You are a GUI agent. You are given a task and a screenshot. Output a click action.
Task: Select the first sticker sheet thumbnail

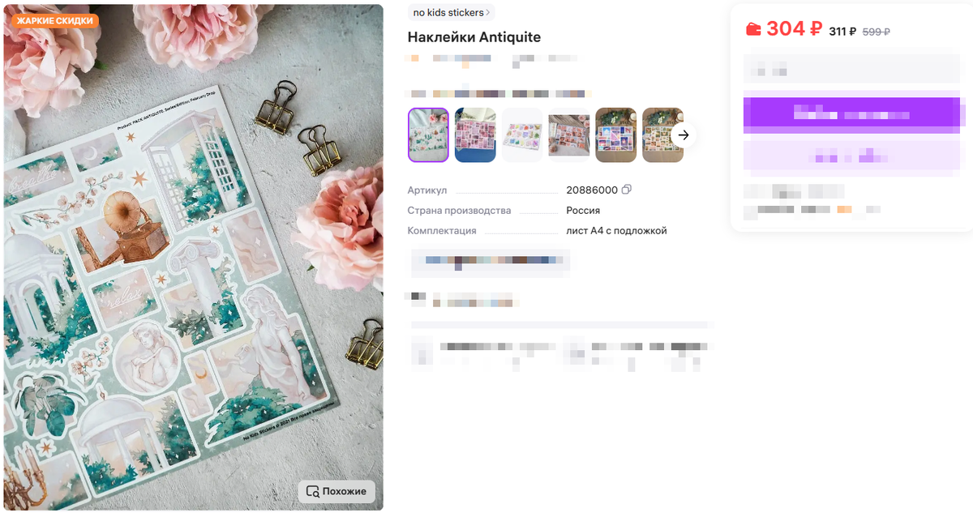coord(428,135)
